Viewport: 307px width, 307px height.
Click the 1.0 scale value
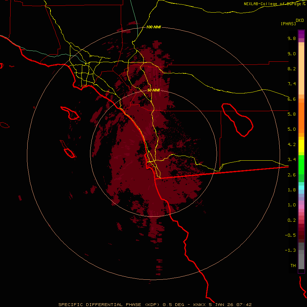click(292, 205)
